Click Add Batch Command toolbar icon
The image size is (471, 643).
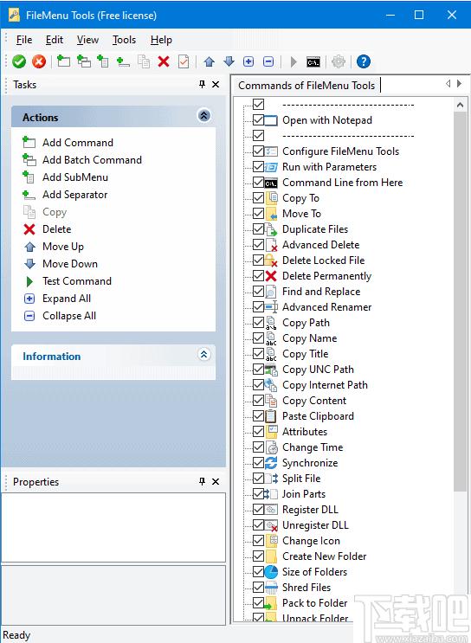[x=84, y=61]
